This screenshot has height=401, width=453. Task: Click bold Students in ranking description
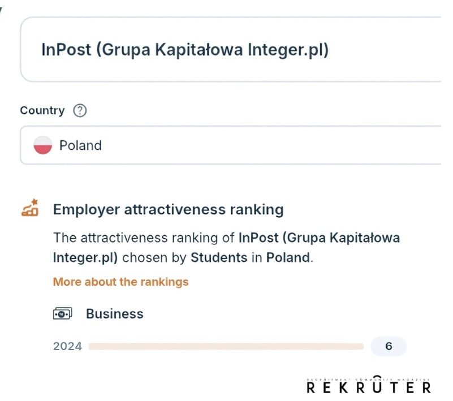click(219, 258)
